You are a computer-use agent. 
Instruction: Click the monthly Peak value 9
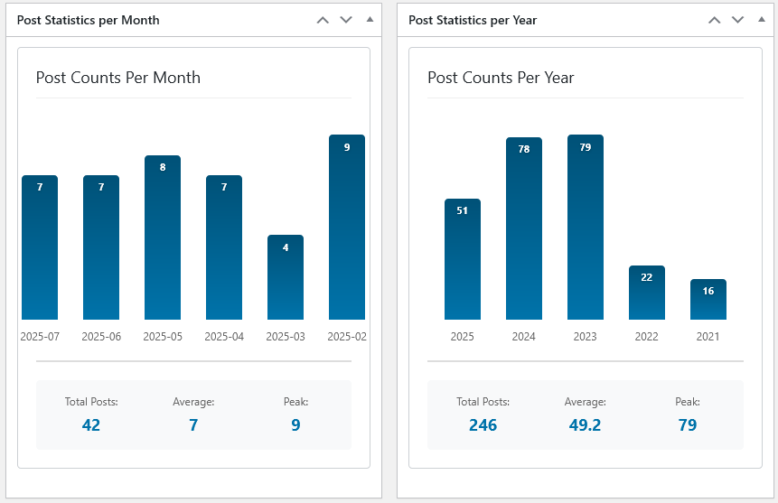click(x=295, y=425)
